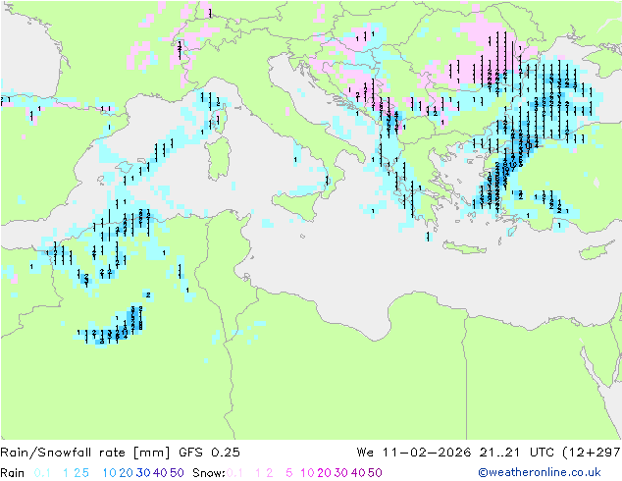The height and width of the screenshot is (481, 622).
Task: Select the rain legend value 0.1
Action: click(x=42, y=473)
